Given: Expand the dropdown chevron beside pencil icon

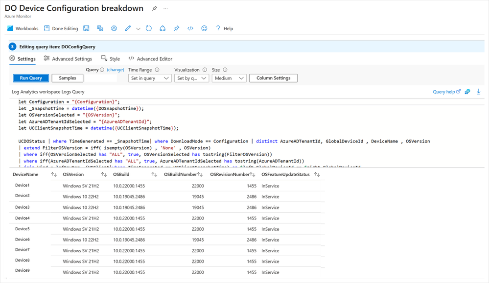Looking at the screenshot, I should coord(138,29).
